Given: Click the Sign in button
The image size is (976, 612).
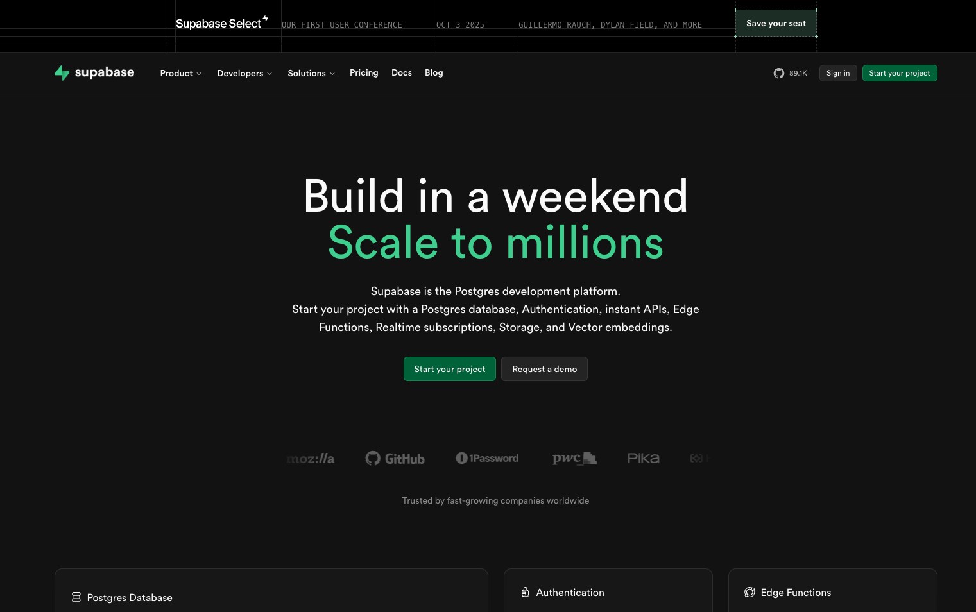Looking at the screenshot, I should click(x=837, y=73).
